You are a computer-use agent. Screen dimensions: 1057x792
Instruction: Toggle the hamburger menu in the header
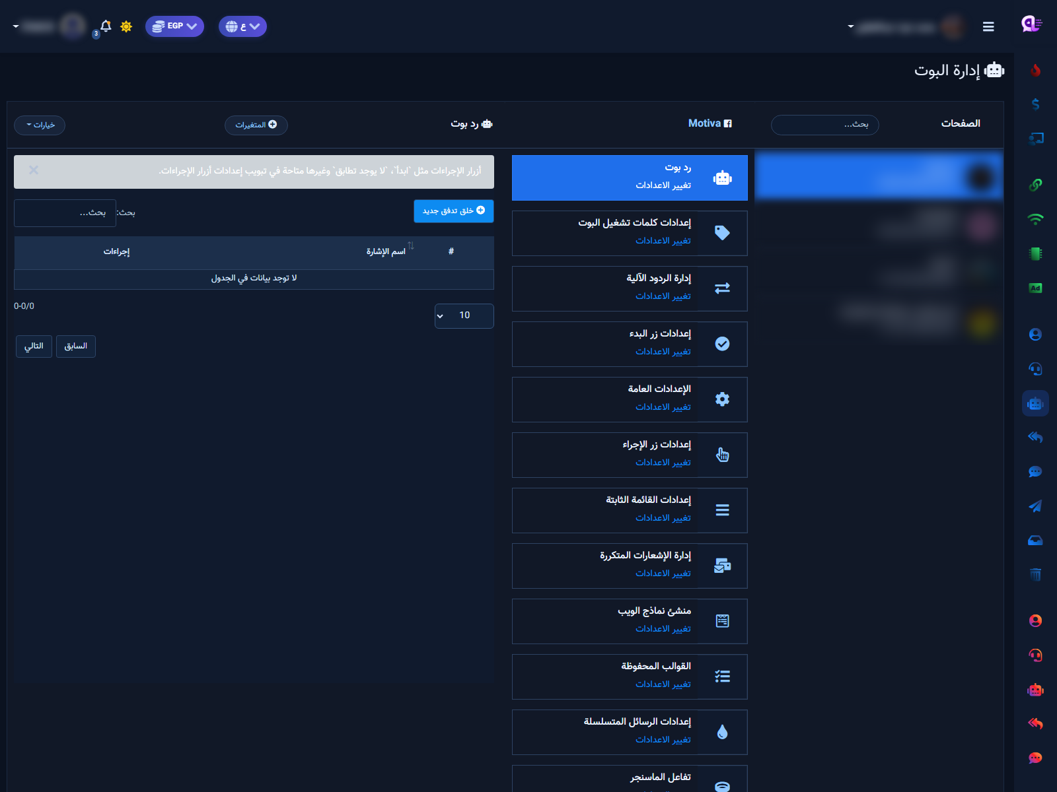click(988, 26)
